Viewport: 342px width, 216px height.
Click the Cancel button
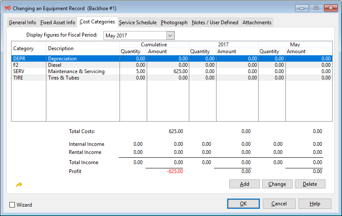(x=279, y=204)
